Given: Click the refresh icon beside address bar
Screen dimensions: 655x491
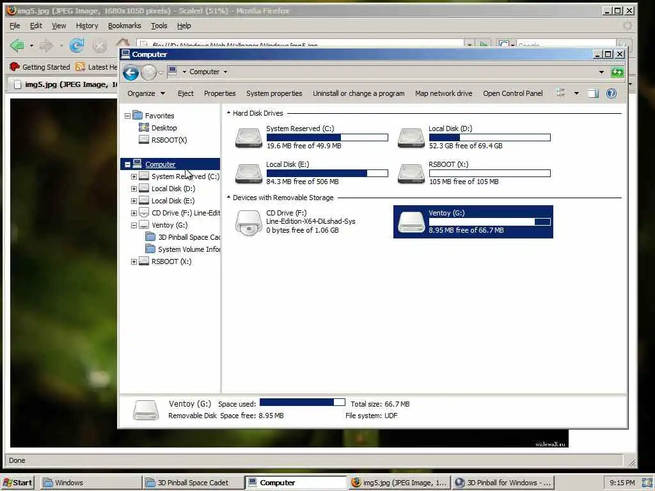Looking at the screenshot, I should [x=617, y=73].
